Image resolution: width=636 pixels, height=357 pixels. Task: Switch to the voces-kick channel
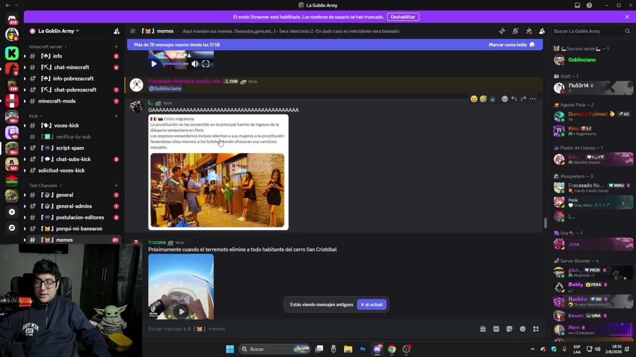click(x=72, y=125)
